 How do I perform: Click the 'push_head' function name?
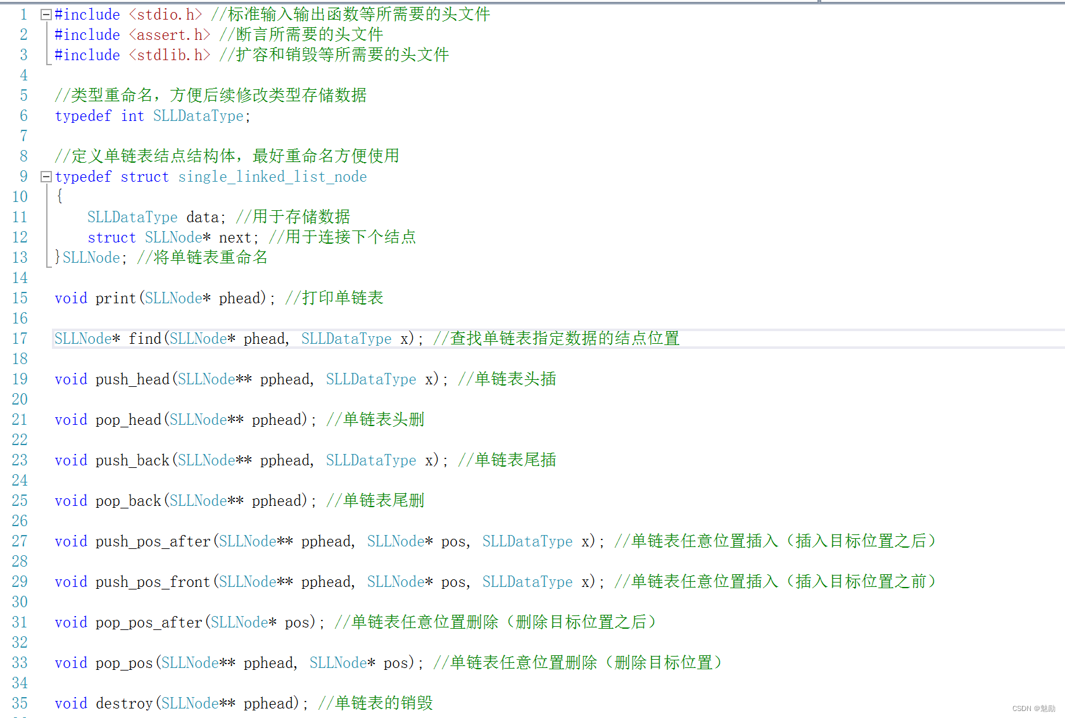(x=132, y=379)
